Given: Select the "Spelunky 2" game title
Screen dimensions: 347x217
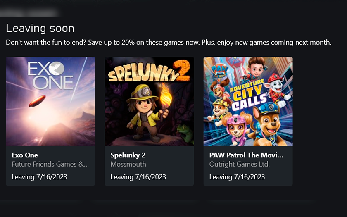Looking at the screenshot, I should [128, 155].
